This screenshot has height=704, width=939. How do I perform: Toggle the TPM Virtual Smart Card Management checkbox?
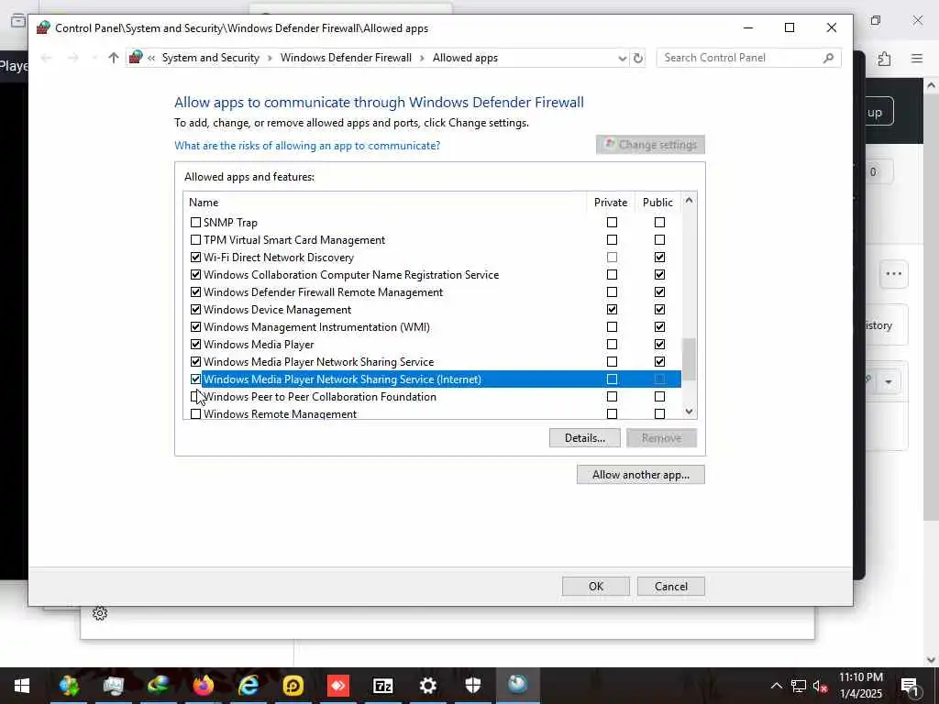coord(195,239)
